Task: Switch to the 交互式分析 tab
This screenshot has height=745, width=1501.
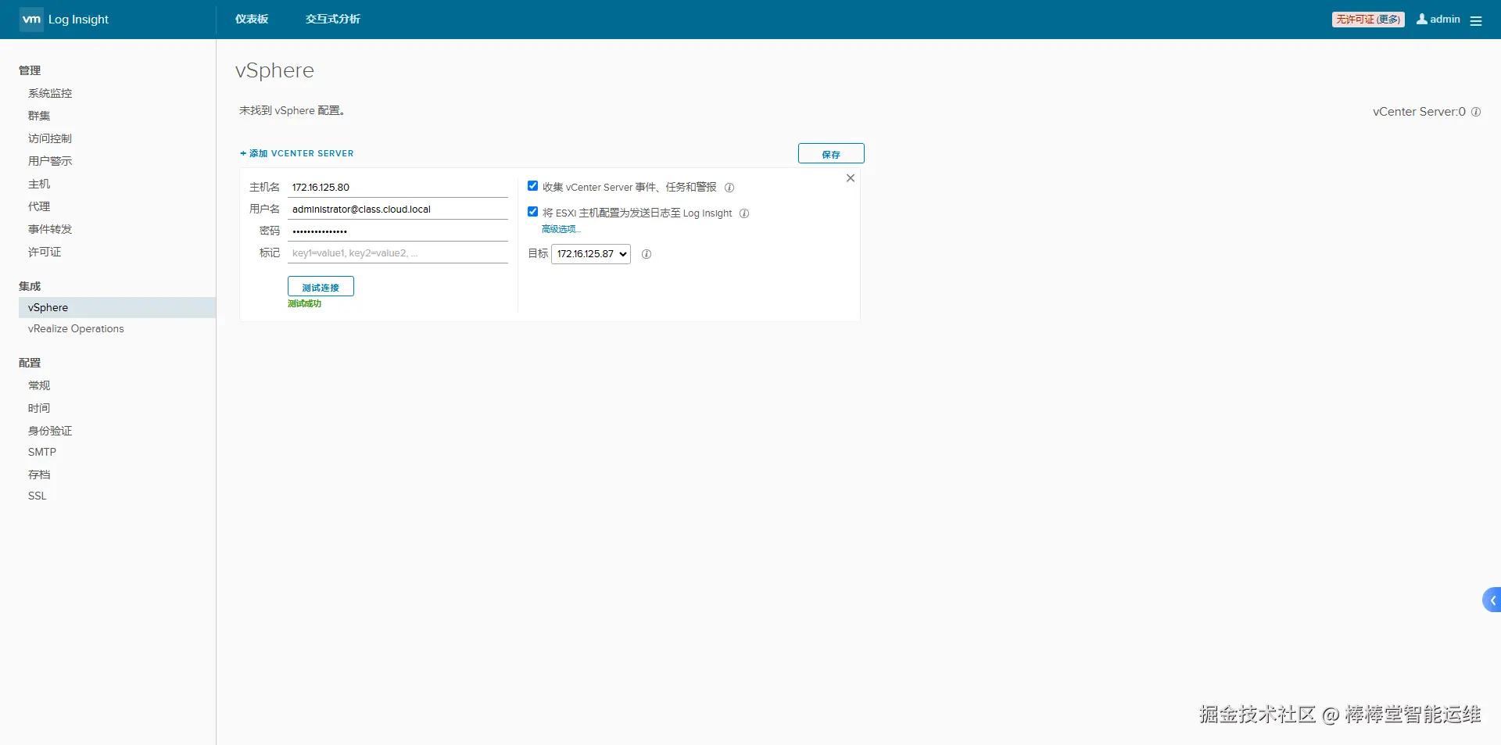Action: (333, 20)
